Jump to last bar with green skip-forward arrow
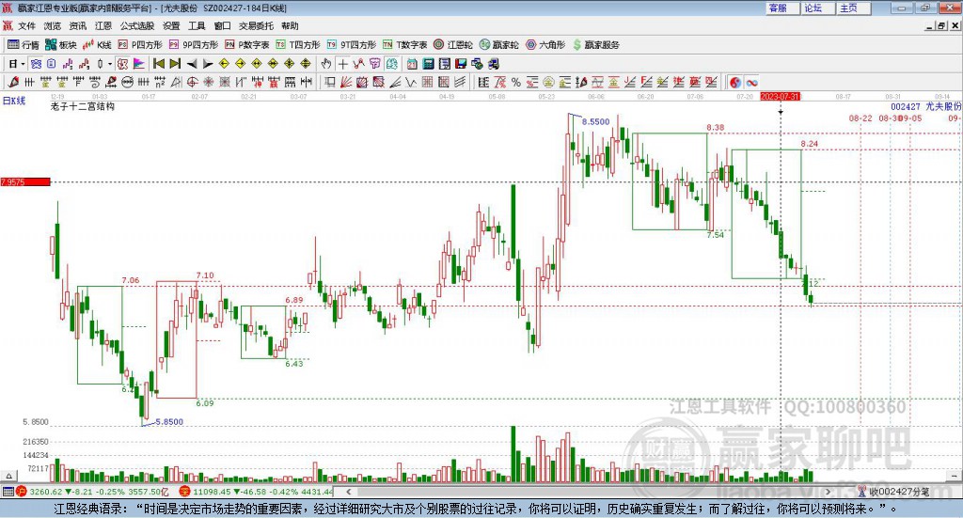Image resolution: width=963 pixels, height=518 pixels. [x=175, y=64]
